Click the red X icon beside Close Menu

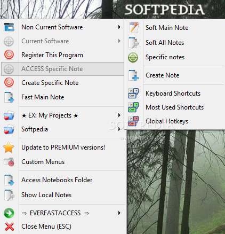click(10, 227)
